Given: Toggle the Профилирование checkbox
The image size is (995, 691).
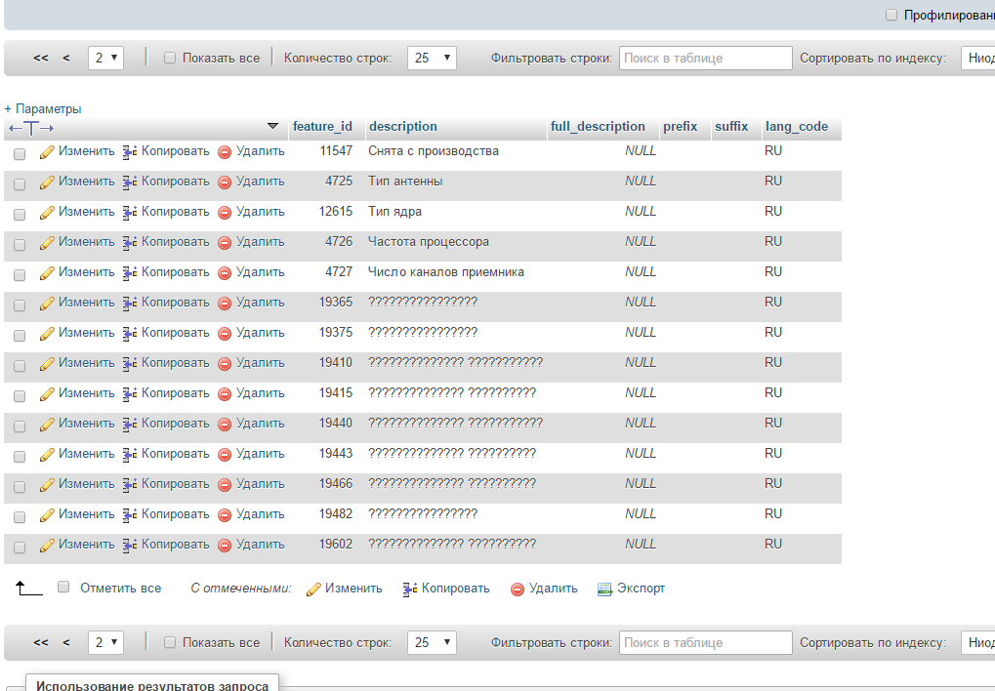Looking at the screenshot, I should [x=891, y=15].
